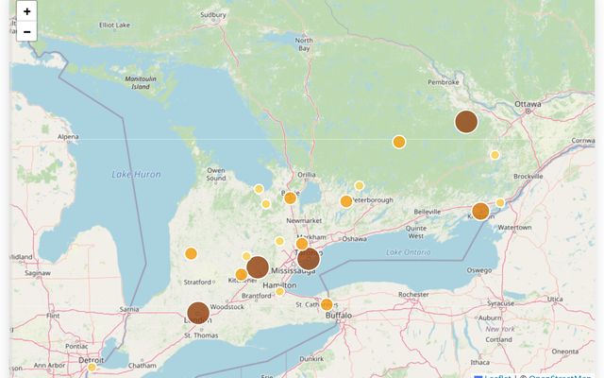The height and width of the screenshot is (378, 604).
Task: Click the orange marker near Peterborough
Action: 346,201
